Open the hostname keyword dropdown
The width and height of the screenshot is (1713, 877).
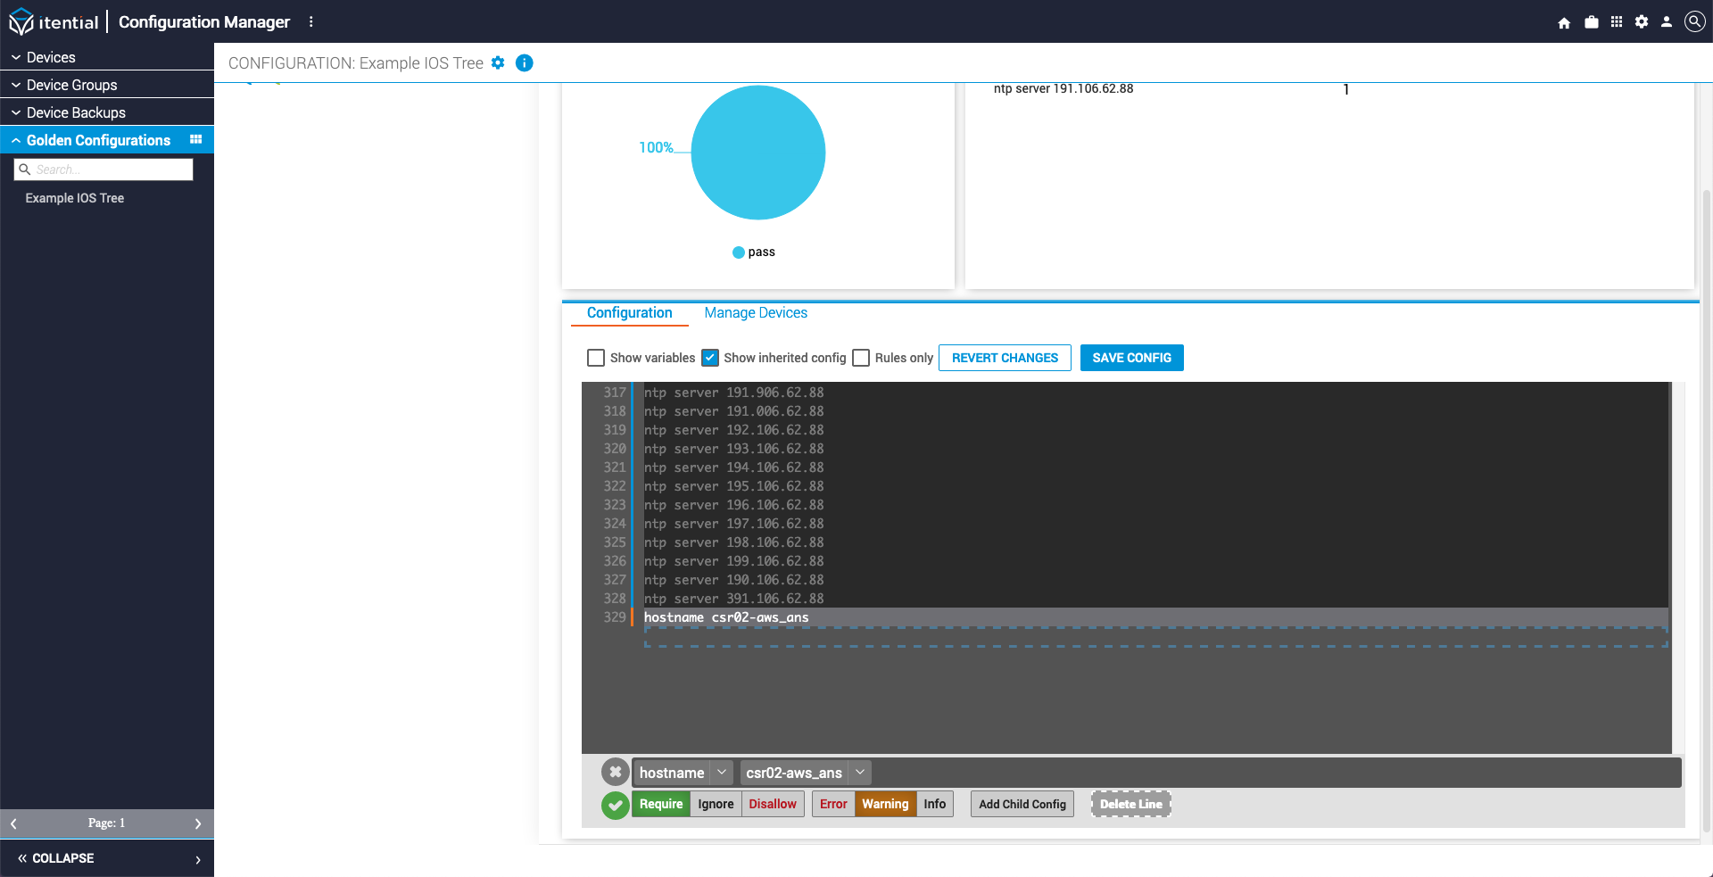(x=723, y=773)
